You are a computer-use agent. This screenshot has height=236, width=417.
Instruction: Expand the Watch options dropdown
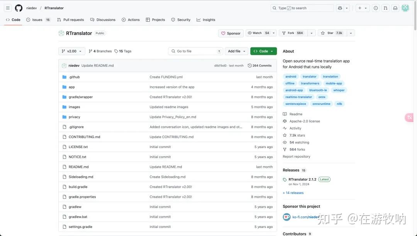coord(274,33)
